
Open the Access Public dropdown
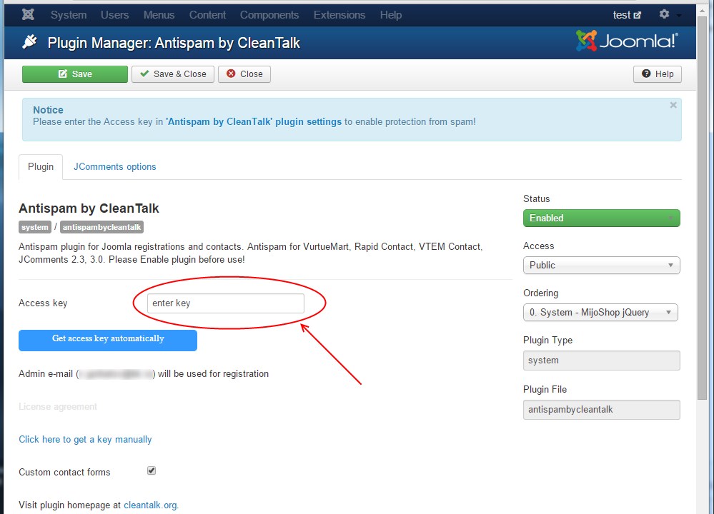click(x=601, y=266)
